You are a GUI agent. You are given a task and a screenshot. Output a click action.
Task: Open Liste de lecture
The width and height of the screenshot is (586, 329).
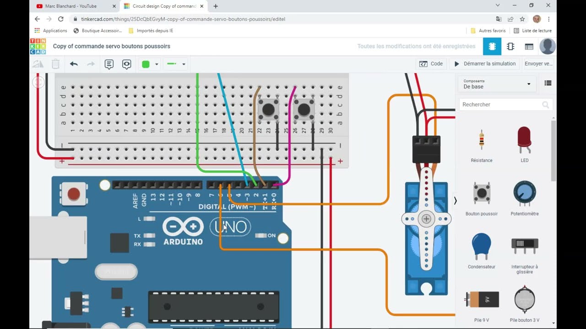click(x=532, y=31)
